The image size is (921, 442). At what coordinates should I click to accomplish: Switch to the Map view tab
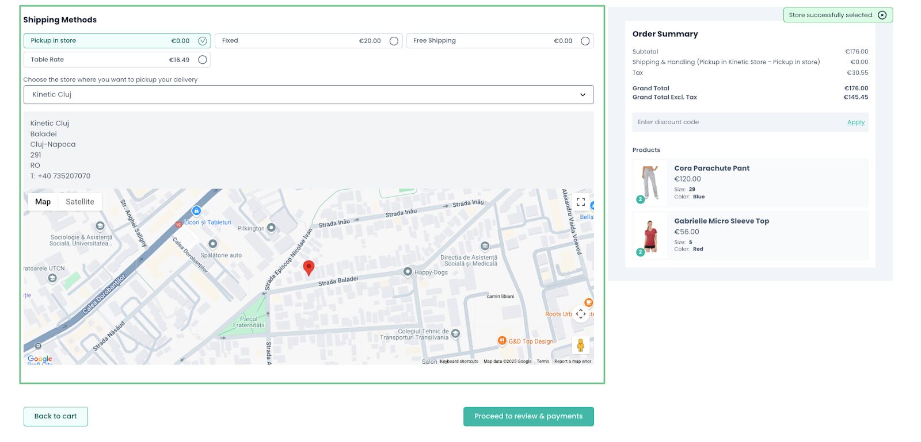pos(43,202)
